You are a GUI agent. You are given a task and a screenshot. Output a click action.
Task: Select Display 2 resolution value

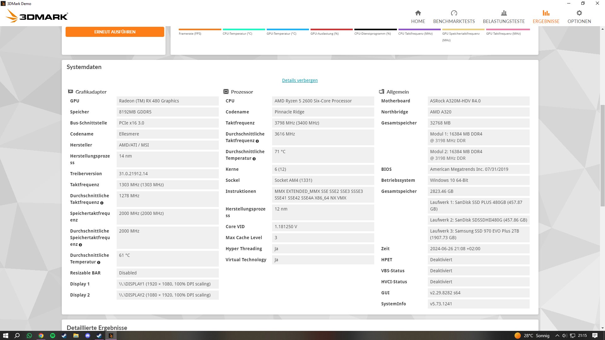(167, 295)
